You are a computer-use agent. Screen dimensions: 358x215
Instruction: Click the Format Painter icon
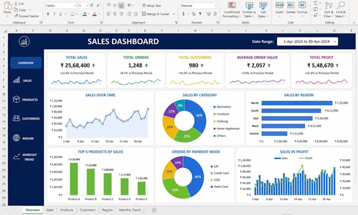click(x=16, y=16)
